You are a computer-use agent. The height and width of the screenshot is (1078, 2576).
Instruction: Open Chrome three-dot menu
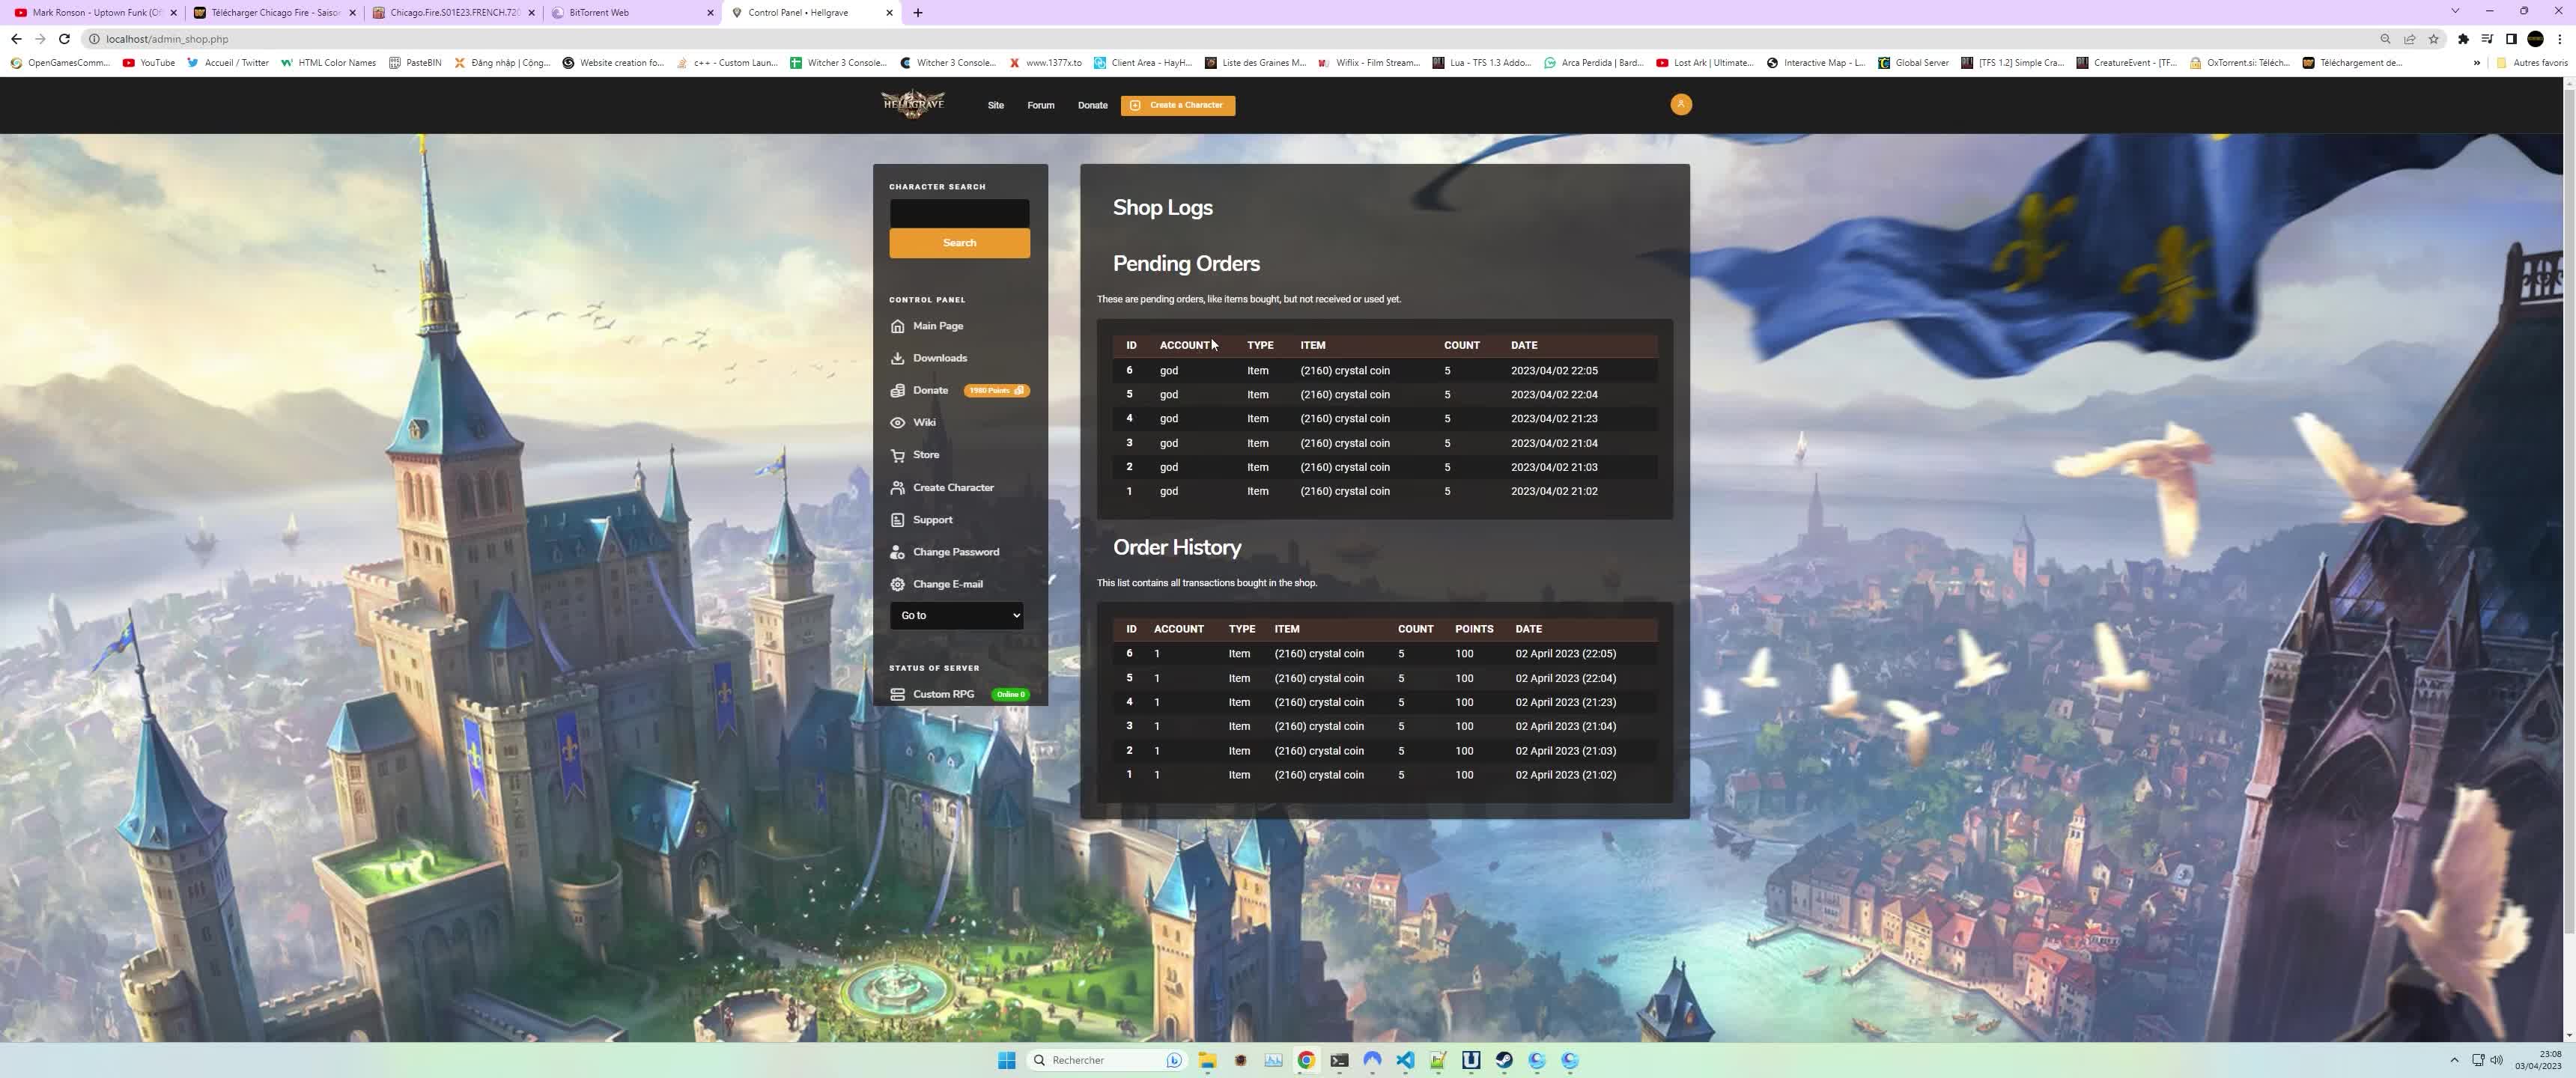pos(2560,39)
